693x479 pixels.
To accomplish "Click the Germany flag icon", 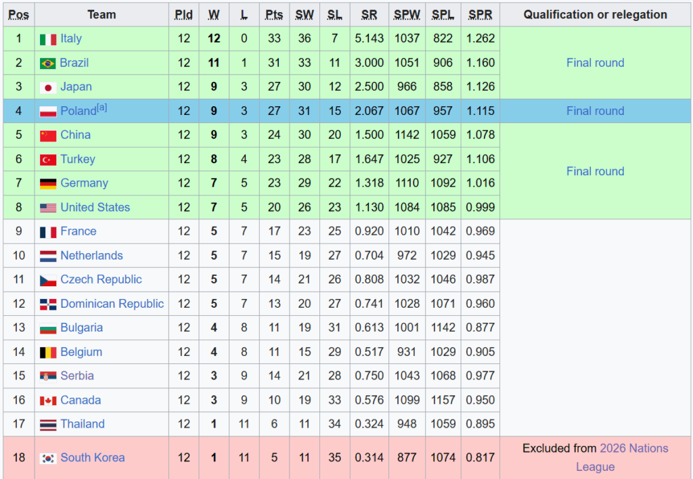I will 48,184.
